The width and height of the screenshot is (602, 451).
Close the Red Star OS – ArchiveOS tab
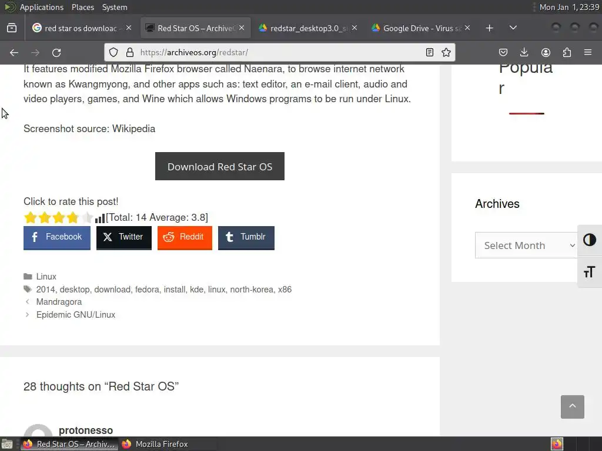[242, 28]
